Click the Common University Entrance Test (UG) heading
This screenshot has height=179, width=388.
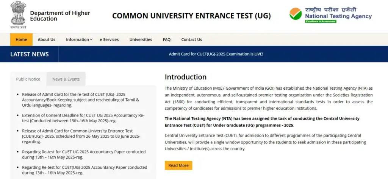click(192, 16)
